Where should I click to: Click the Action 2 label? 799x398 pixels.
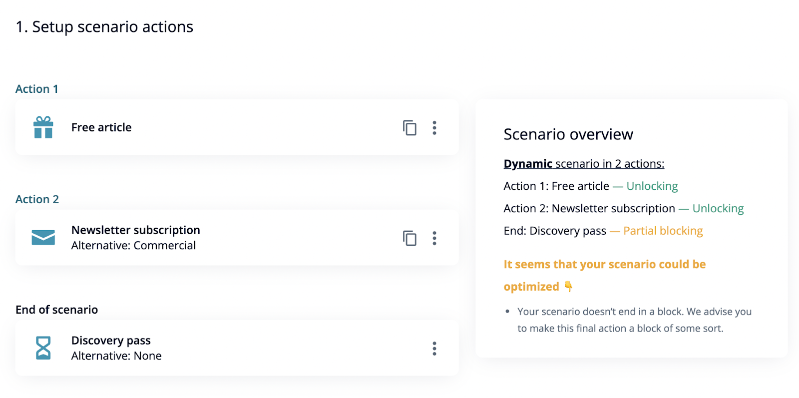pyautogui.click(x=37, y=199)
